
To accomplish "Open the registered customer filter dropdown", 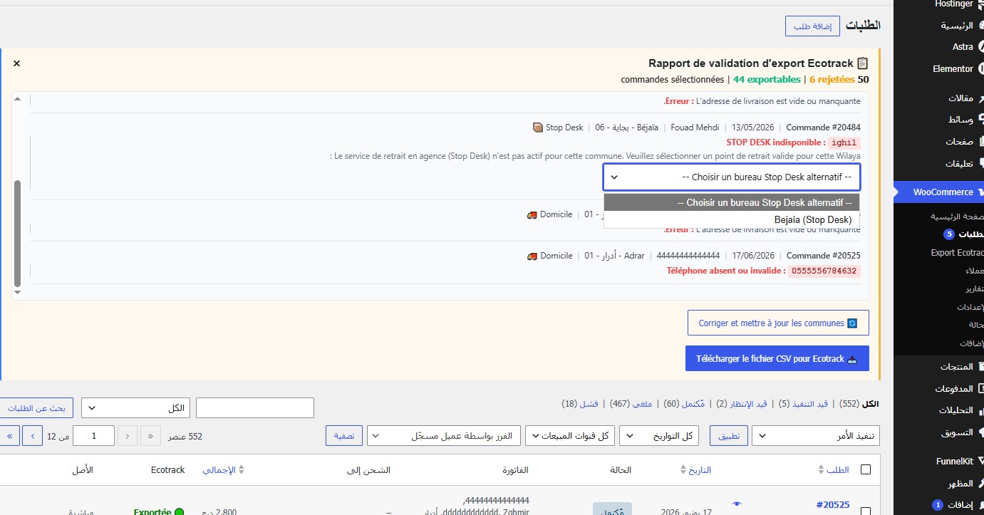I will 444,436.
